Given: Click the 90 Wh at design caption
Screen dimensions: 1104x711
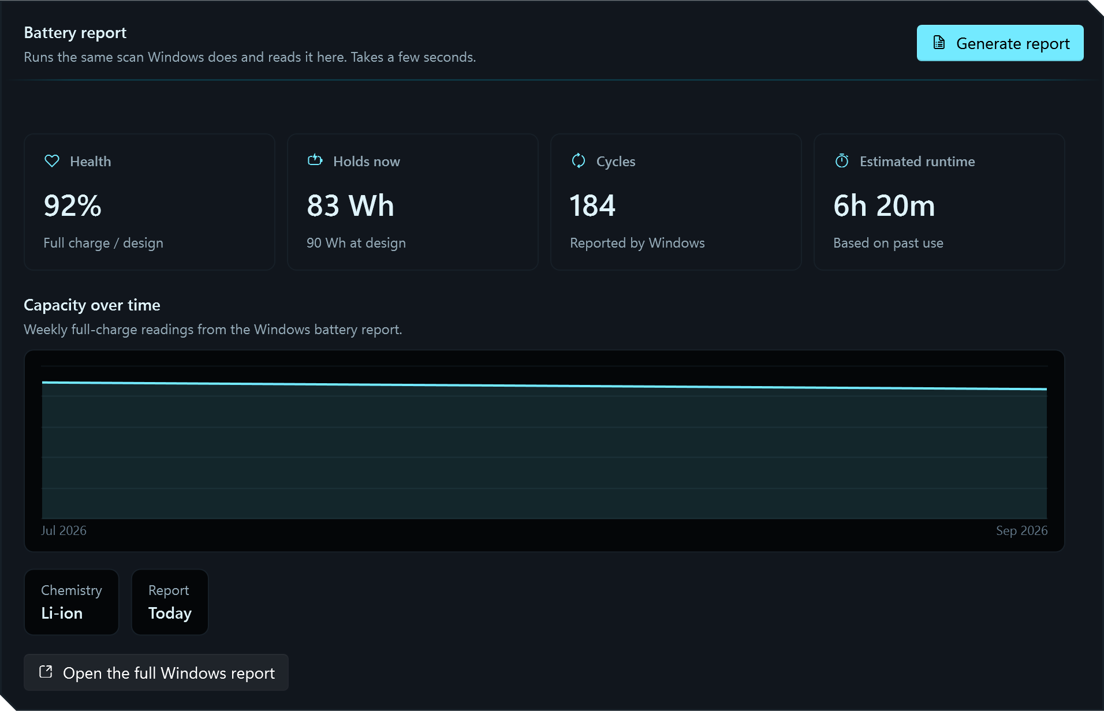Looking at the screenshot, I should 356,243.
